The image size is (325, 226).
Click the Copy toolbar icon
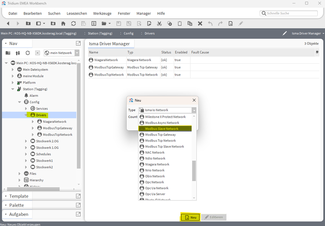(x=170, y=23)
